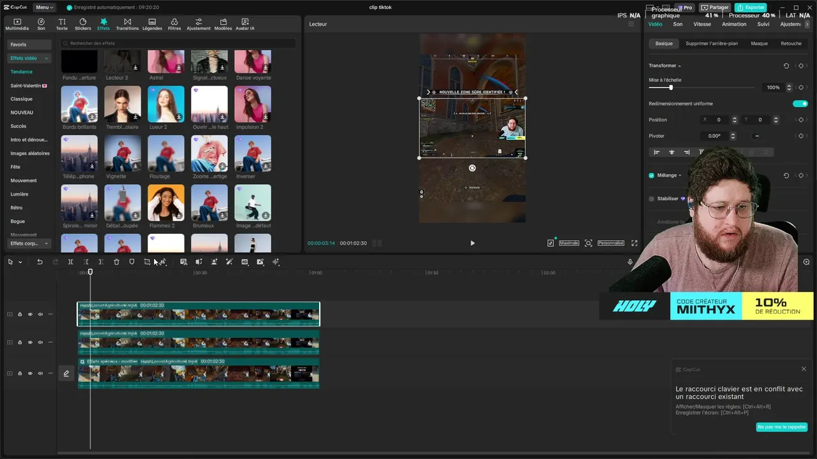Viewport: 817px width, 459px height.
Task: Open the Menu dropdown in the title bar
Action: (x=45, y=8)
